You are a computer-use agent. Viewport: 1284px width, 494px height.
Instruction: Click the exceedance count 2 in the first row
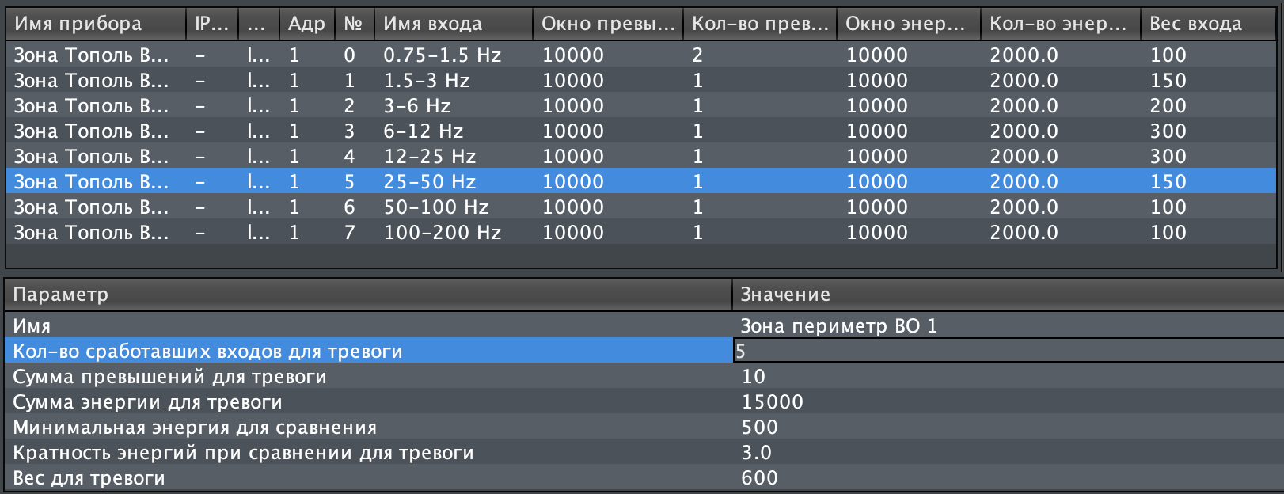(x=697, y=55)
